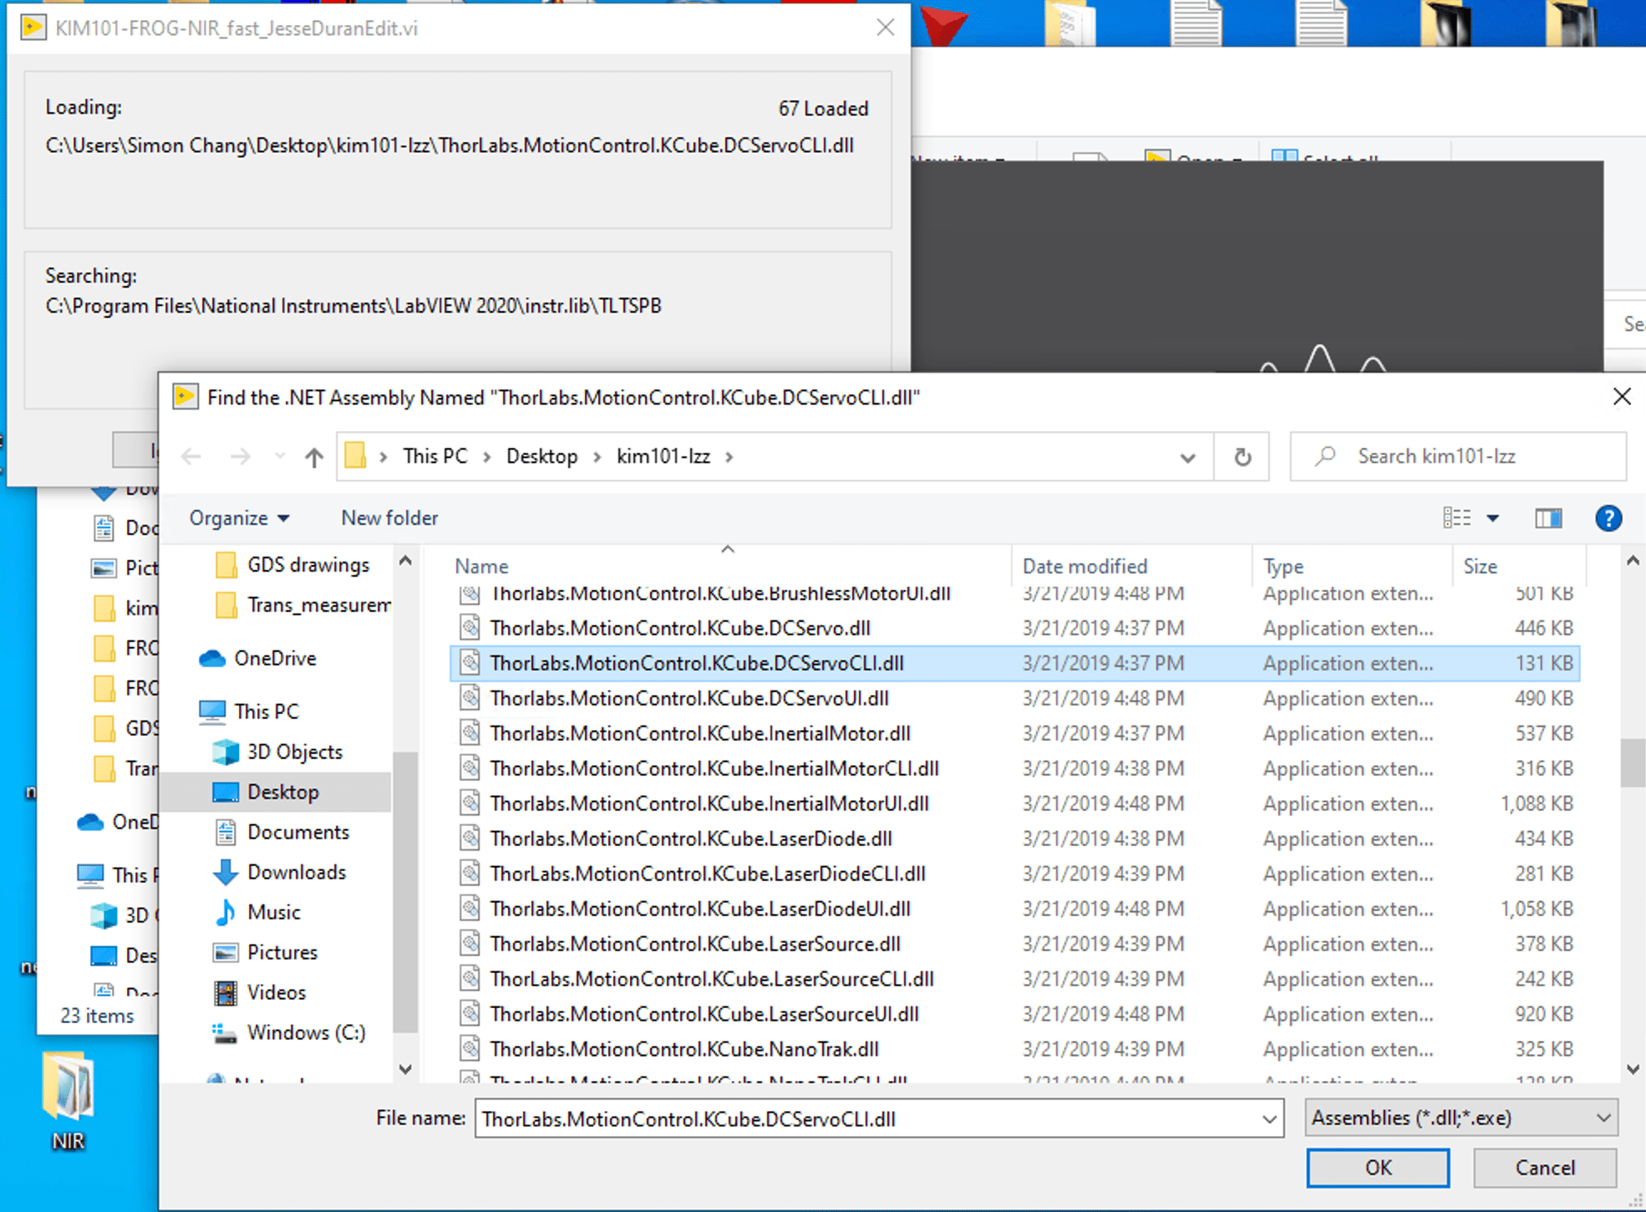
Task: Open view options dropdown arrow
Action: [x=1493, y=518]
